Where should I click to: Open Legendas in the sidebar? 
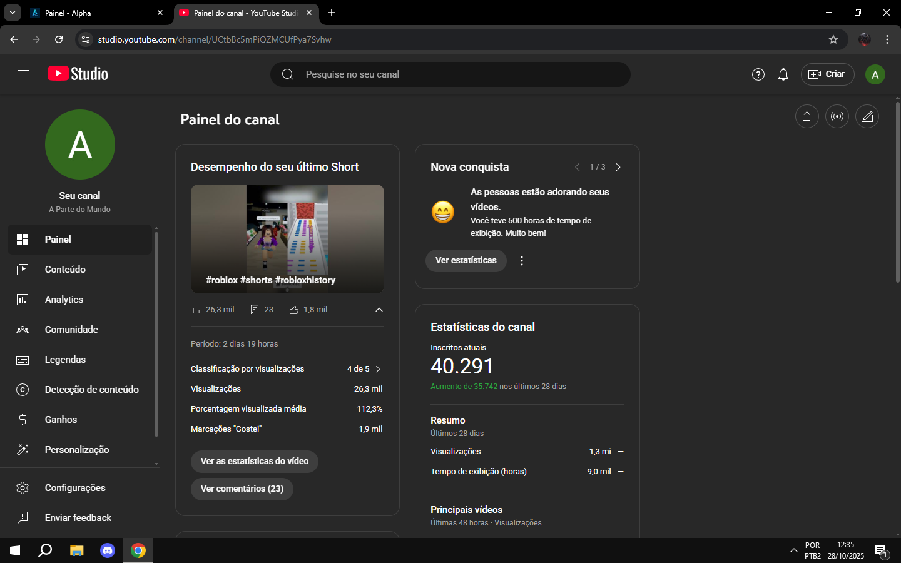[79, 360]
